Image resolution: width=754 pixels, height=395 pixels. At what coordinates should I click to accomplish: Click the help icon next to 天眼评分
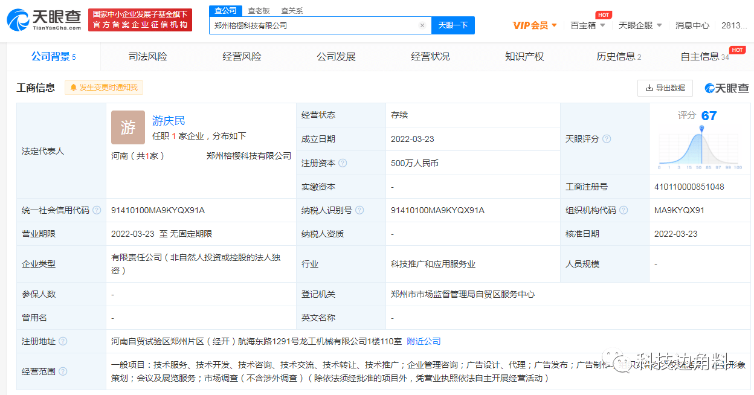607,139
